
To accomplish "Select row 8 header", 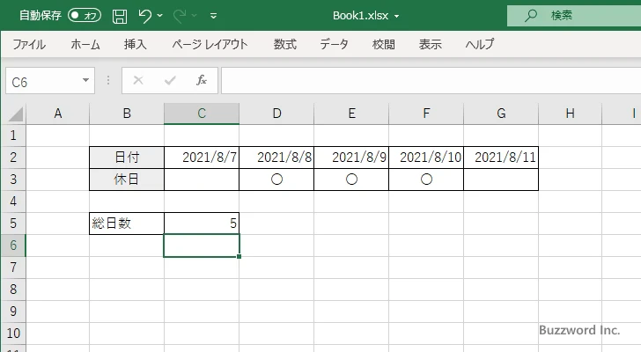I will coord(13,290).
